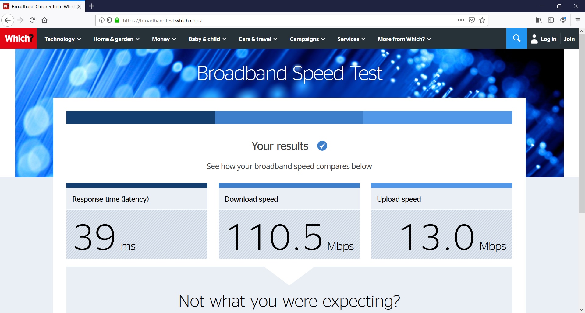
Task: Expand the Money dropdown menu
Action: (x=164, y=39)
